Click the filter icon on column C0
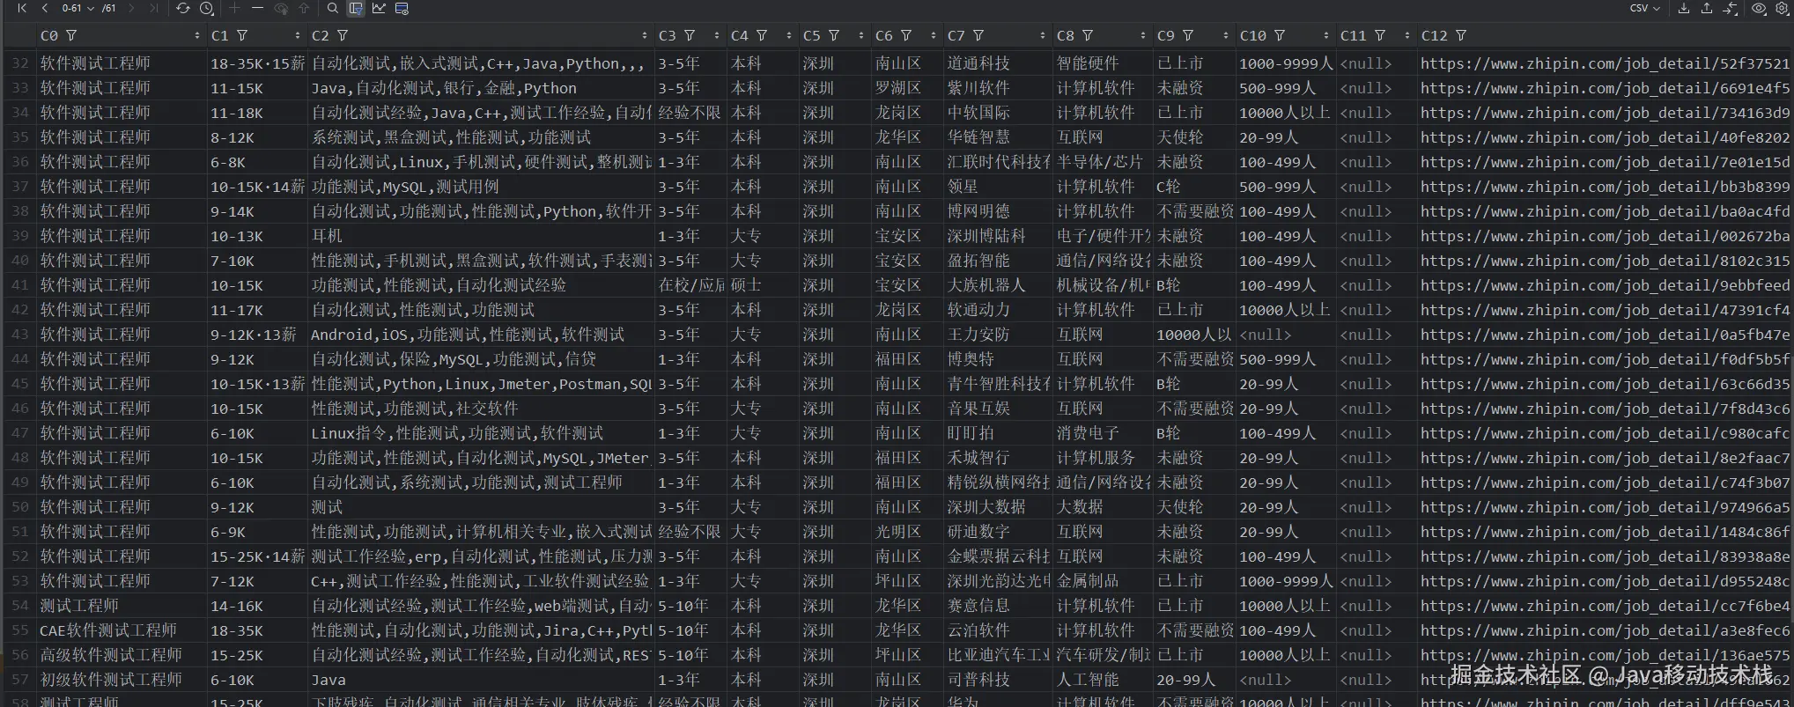Viewport: 1794px width, 707px height. tap(71, 35)
